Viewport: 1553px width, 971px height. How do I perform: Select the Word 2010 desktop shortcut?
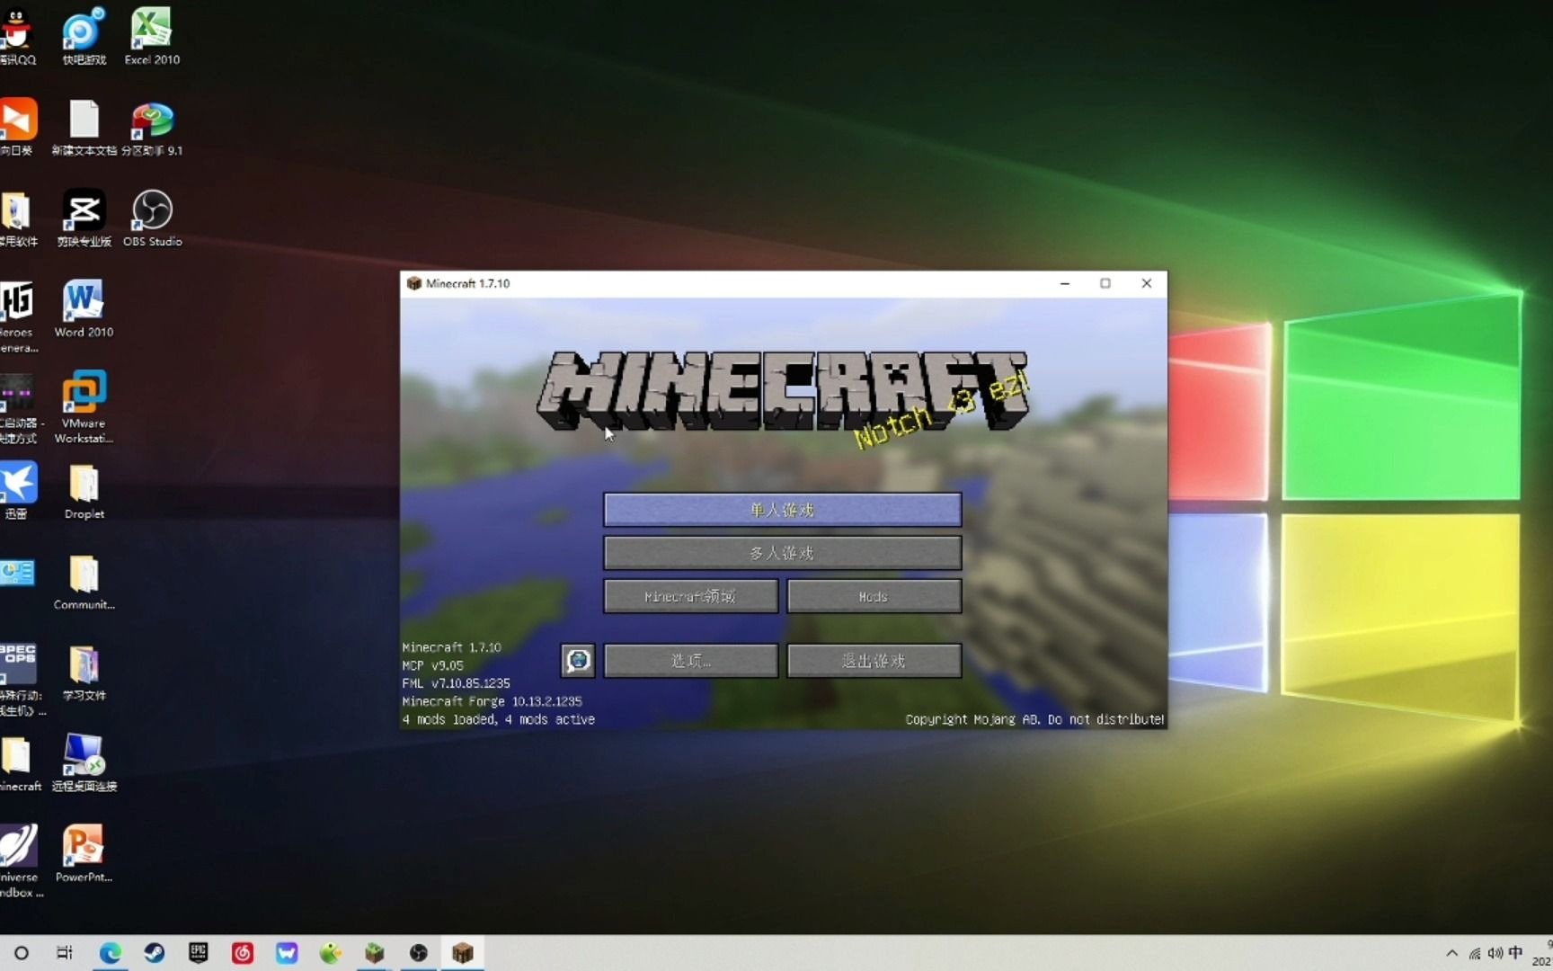[x=84, y=309]
